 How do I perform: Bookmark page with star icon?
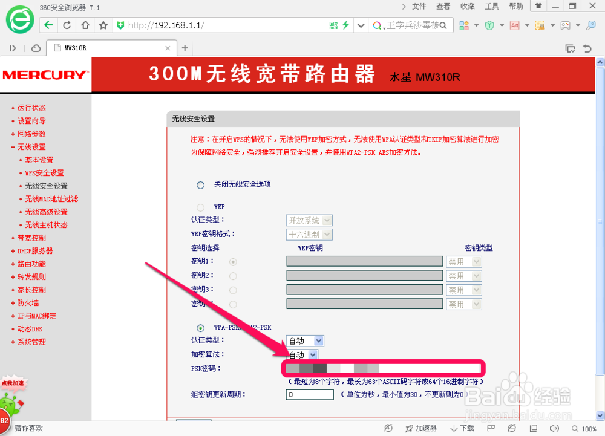103,25
